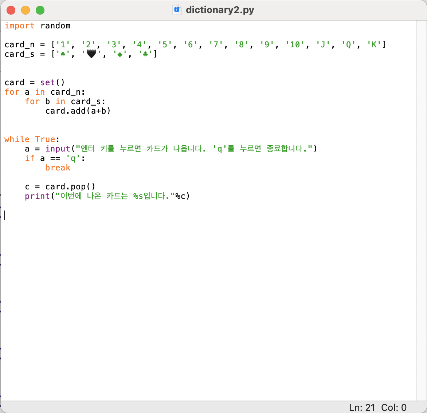
Task: Click the Korean prompt string '엔터 키를 누르면'
Action: [111, 149]
